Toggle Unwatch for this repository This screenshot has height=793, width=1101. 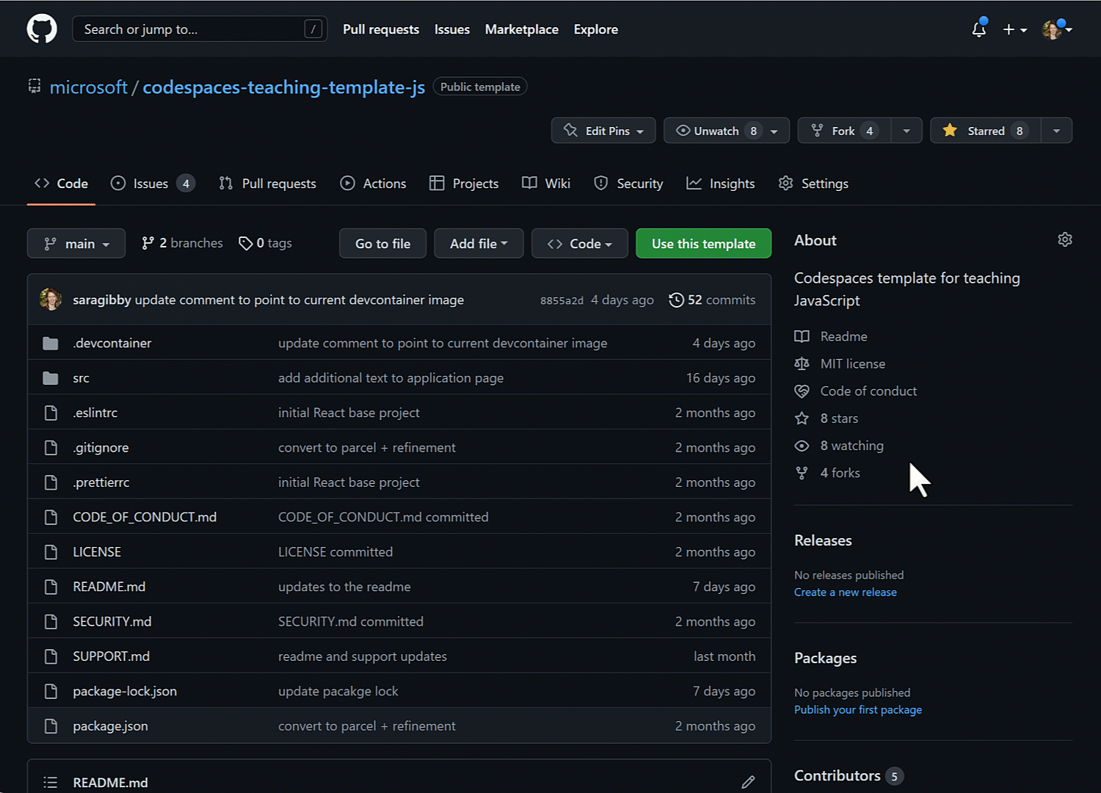coord(727,131)
